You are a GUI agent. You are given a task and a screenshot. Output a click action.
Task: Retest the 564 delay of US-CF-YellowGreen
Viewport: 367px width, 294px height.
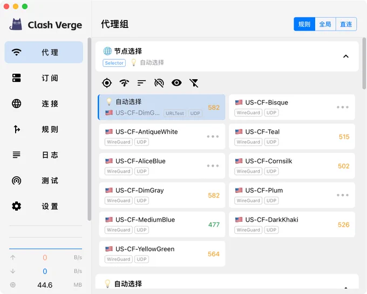pyautogui.click(x=214, y=254)
